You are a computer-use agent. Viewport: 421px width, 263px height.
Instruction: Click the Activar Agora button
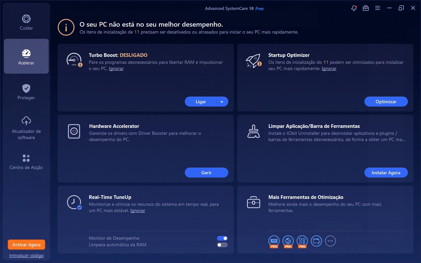click(x=26, y=245)
